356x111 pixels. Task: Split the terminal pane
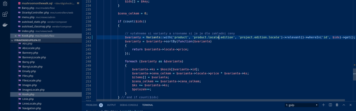click(x=330, y=105)
